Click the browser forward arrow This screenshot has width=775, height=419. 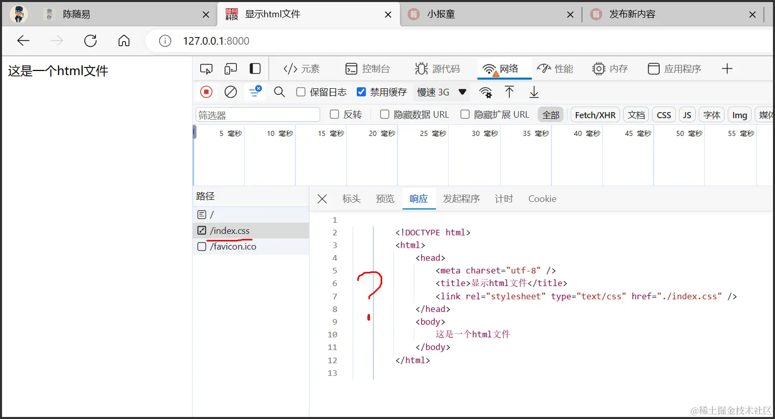(57, 41)
